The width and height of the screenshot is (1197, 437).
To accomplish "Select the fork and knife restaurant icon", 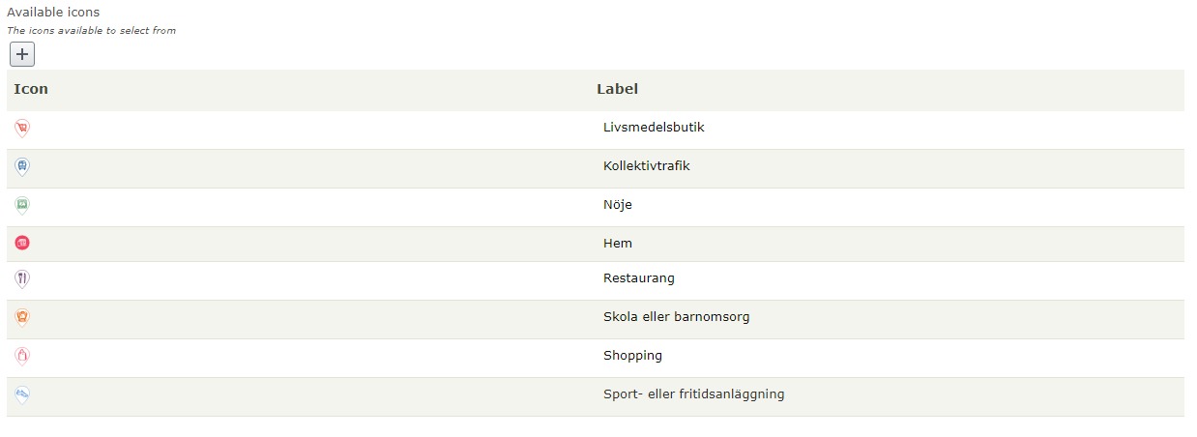I will [x=22, y=278].
